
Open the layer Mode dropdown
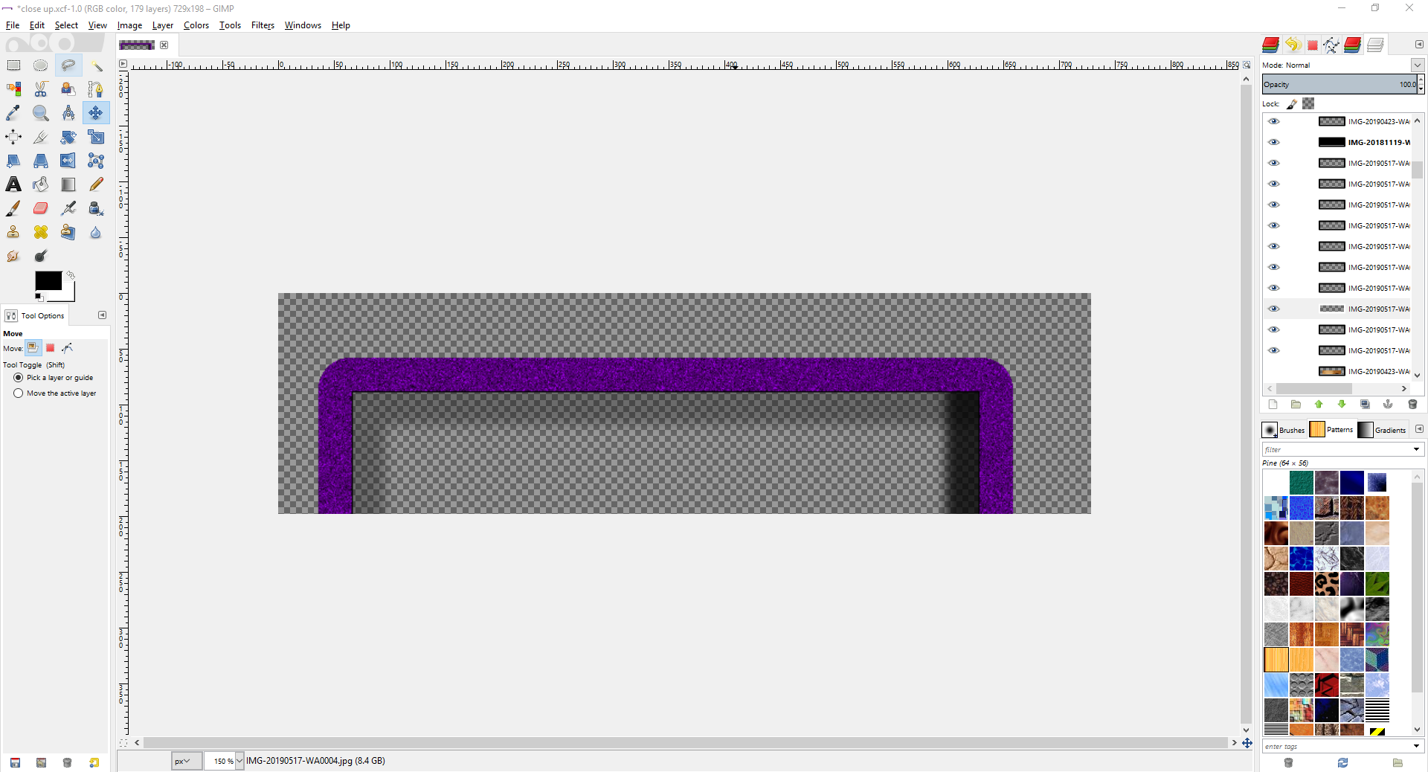coord(1418,65)
